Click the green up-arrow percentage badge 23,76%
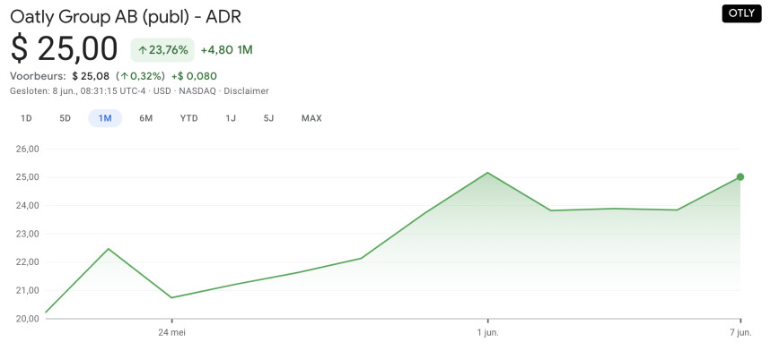 click(x=162, y=50)
